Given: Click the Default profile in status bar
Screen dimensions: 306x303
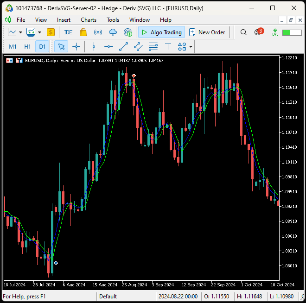Looking at the screenshot, I should (108, 297).
